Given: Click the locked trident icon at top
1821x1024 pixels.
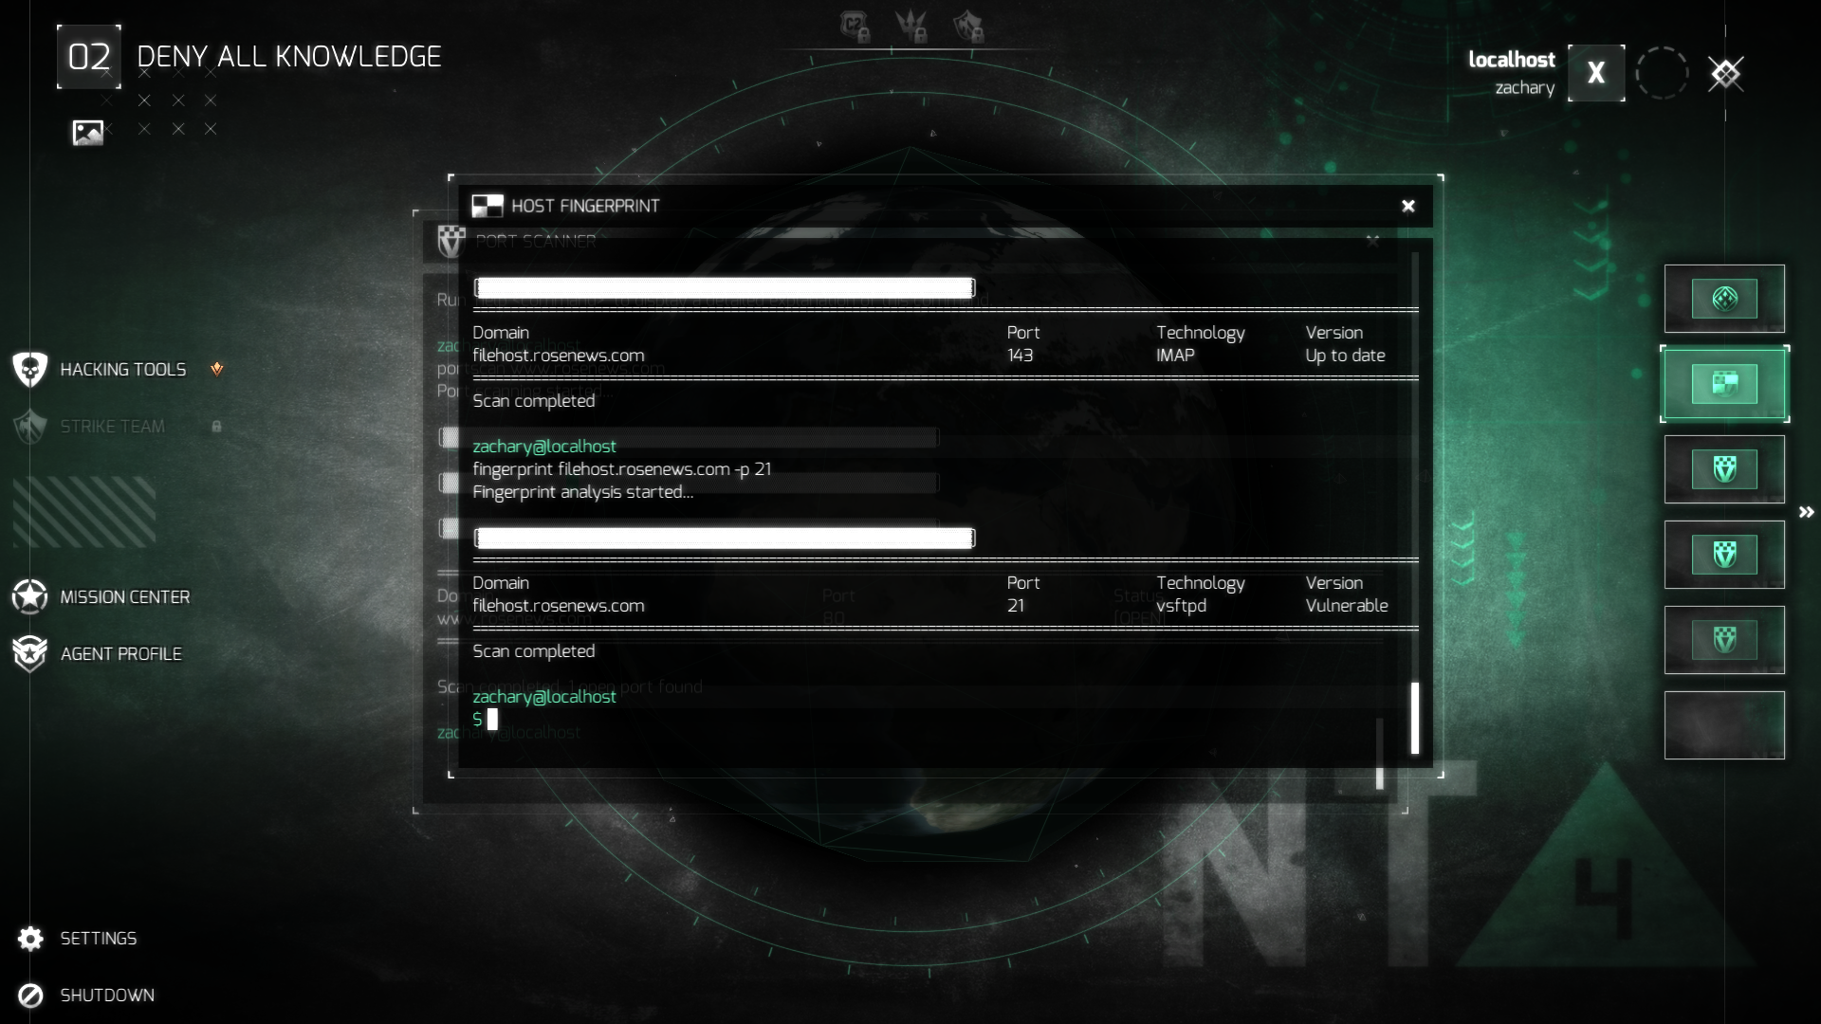Looking at the screenshot, I should pyautogui.click(x=911, y=27).
